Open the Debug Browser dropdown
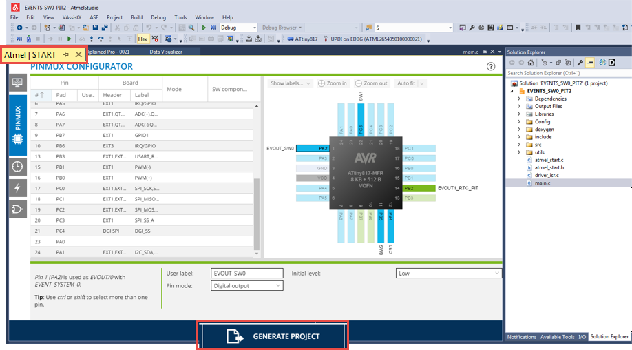This screenshot has height=350, width=632. tap(282, 28)
